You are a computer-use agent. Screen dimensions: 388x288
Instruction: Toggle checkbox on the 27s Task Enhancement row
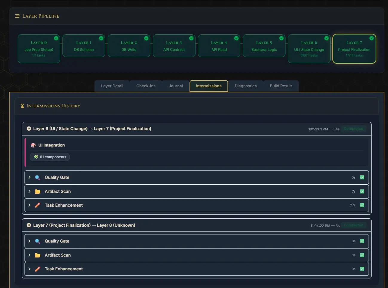coord(362,205)
